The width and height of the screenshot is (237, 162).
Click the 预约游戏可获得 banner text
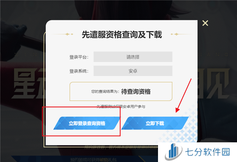pos(85,160)
